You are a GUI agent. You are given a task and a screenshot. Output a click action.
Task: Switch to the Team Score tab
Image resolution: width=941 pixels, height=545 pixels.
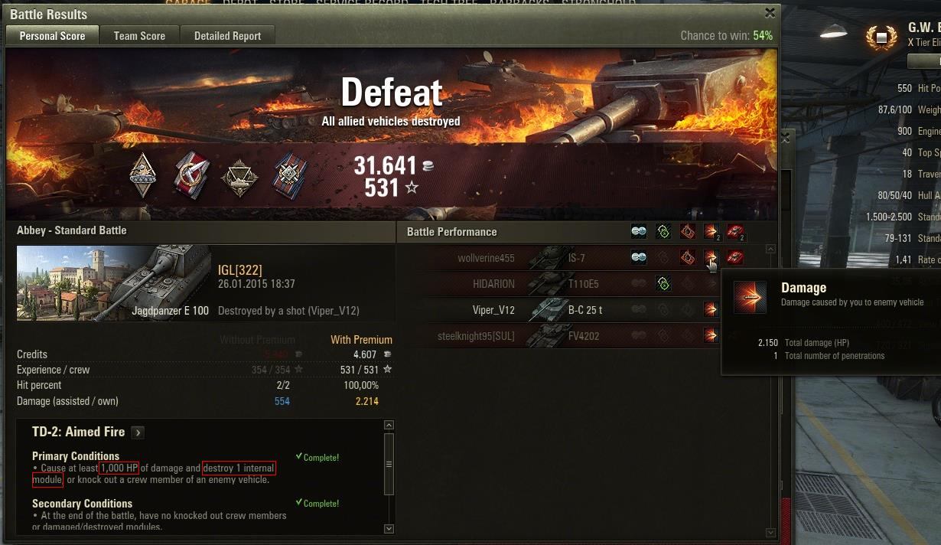[139, 35]
